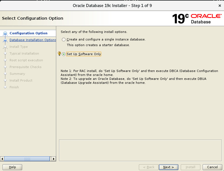Click the right scroll arrow of the steps panel

[54, 159]
